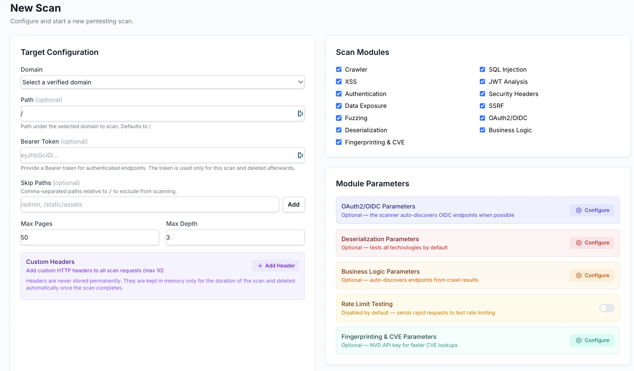Open the verified domain dropdown
The height and width of the screenshot is (371, 634).
(163, 82)
